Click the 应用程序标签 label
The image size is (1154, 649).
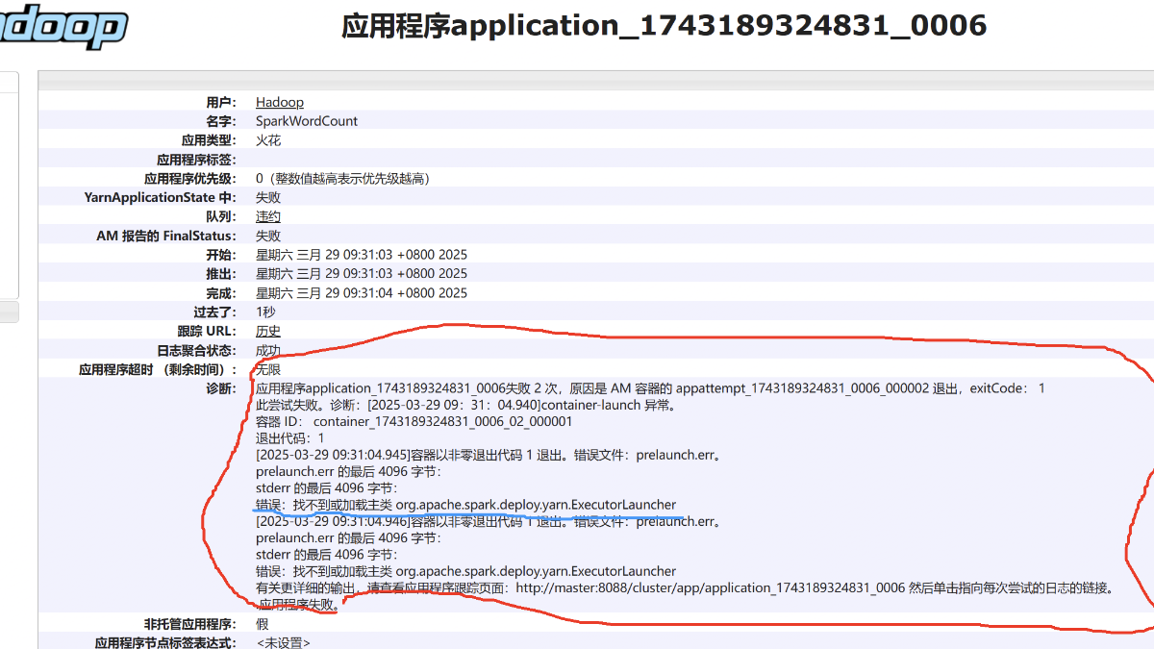[x=196, y=160]
